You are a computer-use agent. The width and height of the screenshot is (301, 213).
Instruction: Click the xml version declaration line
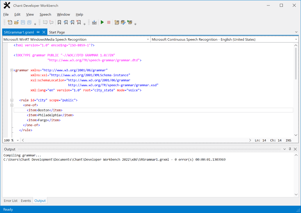[54, 45]
